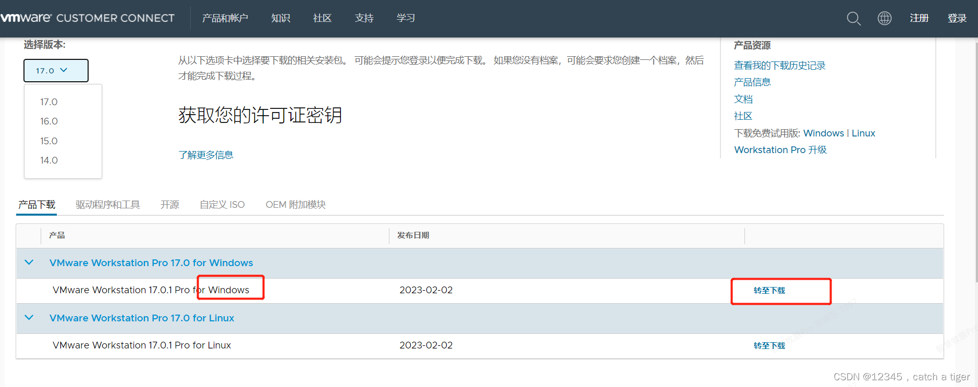Open 社区 link under 产品资源

coord(743,116)
